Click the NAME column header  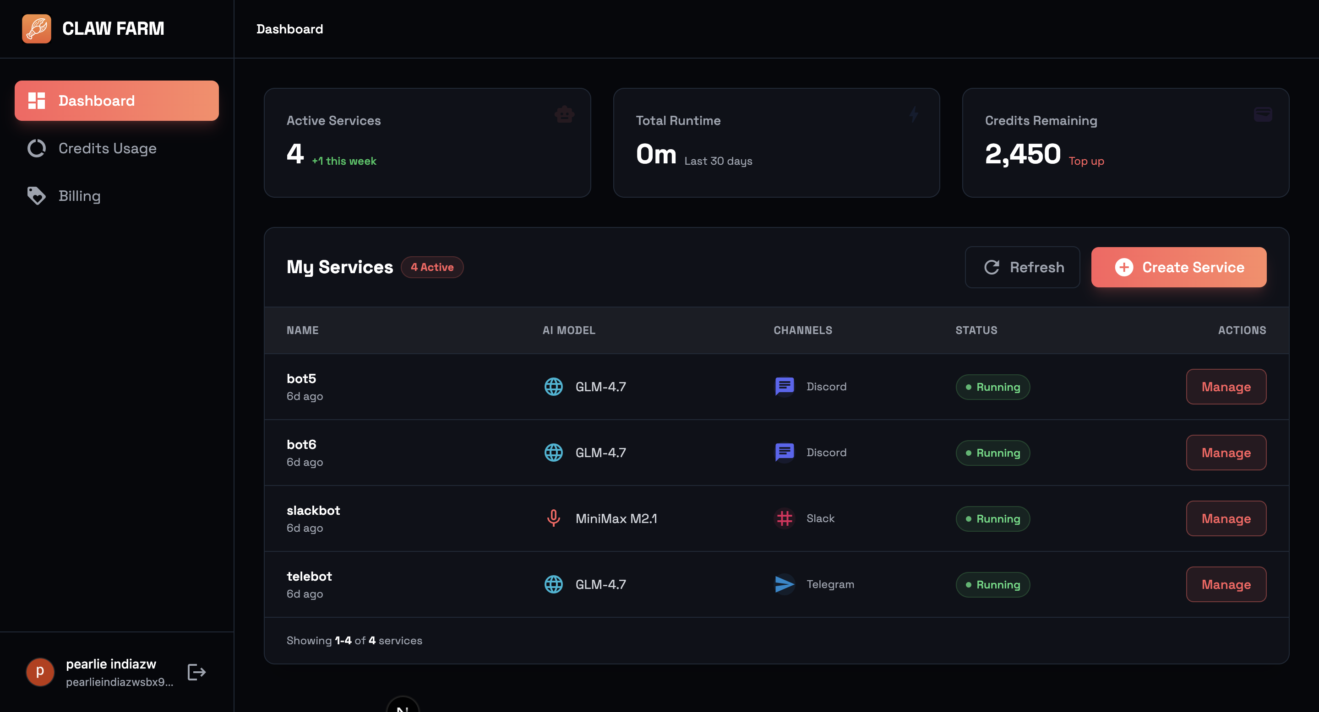(303, 330)
